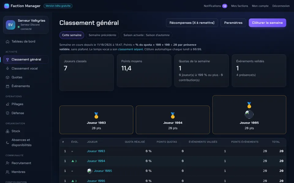Click the Stock icon in sidebar
This screenshot has width=294, height=183.
pyautogui.click(x=7, y=131)
